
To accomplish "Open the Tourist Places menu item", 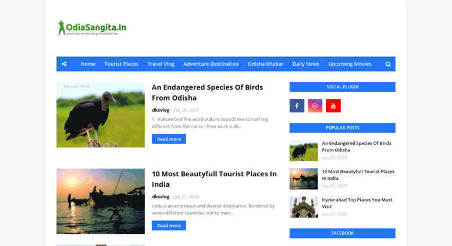I will [x=122, y=64].
